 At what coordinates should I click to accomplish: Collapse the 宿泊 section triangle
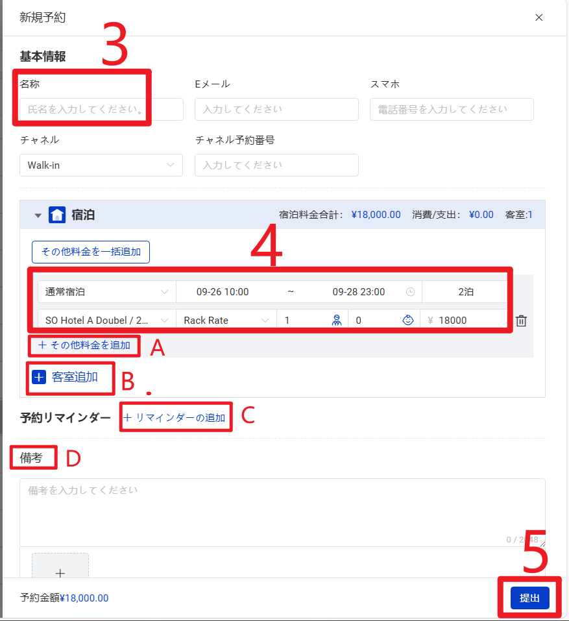tap(38, 215)
